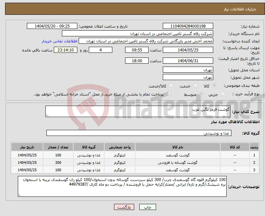
Task: Select the جزیی purchase type radio
Action: click(x=223, y=94)
